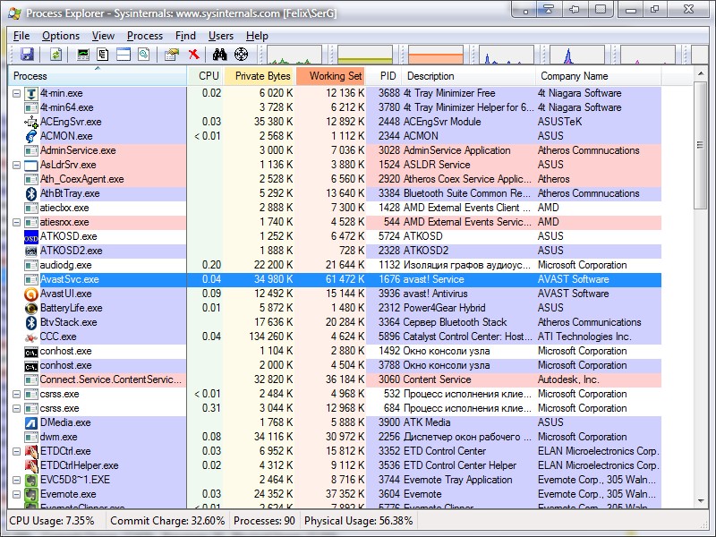The width and height of the screenshot is (716, 537).
Task: Sort by the Private Bytes column header
Action: pyautogui.click(x=260, y=76)
